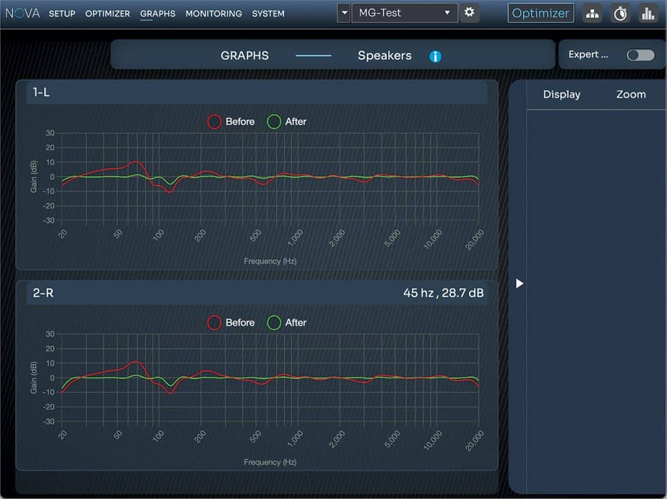
Task: Open the bar chart levels icon
Action: click(x=647, y=14)
